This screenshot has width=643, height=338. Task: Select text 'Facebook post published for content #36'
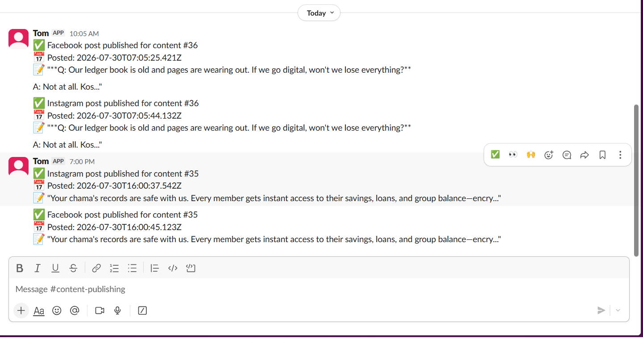tap(123, 45)
